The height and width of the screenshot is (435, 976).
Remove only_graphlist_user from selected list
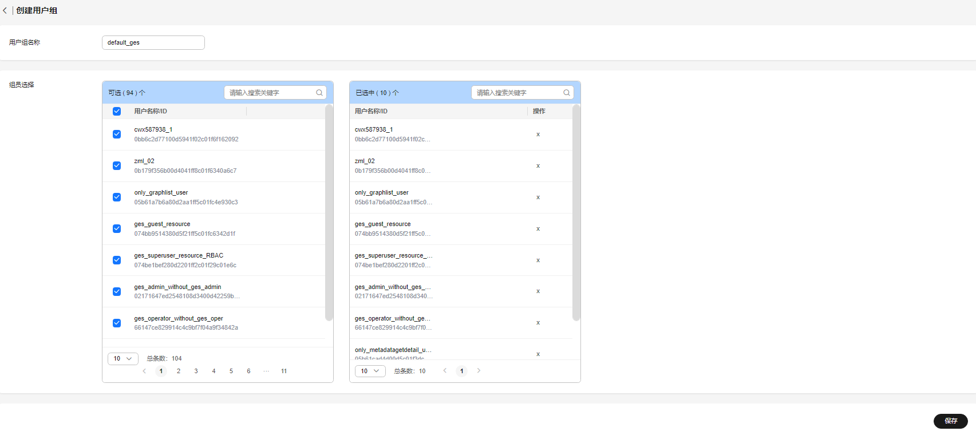coord(538,197)
